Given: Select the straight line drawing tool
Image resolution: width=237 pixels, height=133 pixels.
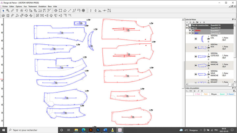Looking at the screenshot, I should coord(69,11).
